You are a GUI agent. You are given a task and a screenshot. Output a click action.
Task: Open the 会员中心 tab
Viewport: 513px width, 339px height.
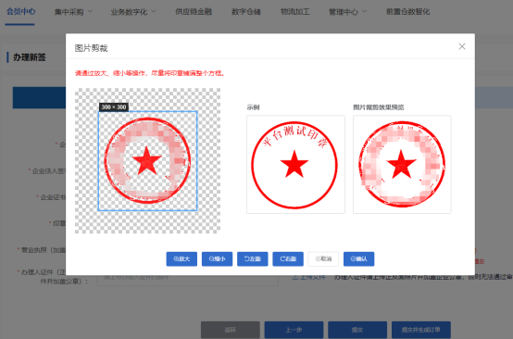pos(20,11)
